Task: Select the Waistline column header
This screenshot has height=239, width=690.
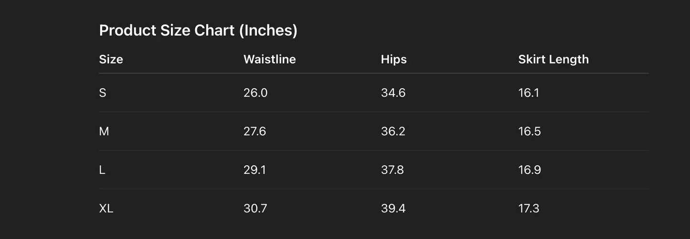Action: (269, 60)
